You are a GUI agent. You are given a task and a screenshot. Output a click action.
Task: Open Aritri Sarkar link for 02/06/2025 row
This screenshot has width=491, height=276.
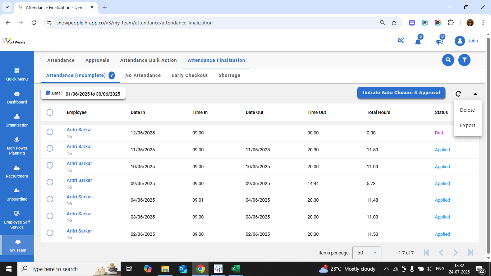(x=79, y=231)
